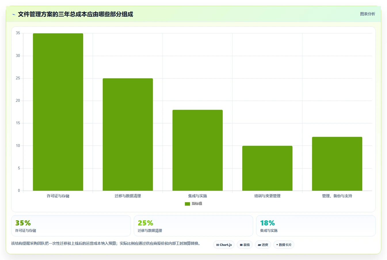The image size is (387, 260).
Task: Click the 迁移与数据清理 bar in the chart
Action: pos(128,134)
